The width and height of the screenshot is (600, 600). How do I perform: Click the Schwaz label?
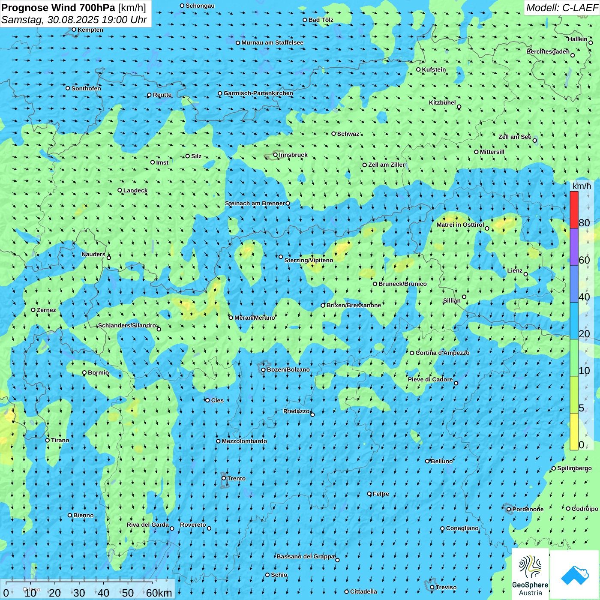click(x=348, y=134)
